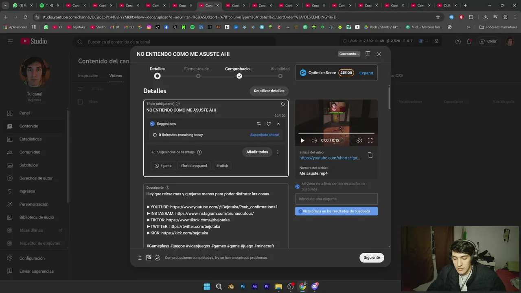Go to the Detalles step
The width and height of the screenshot is (521, 293).
(x=157, y=73)
